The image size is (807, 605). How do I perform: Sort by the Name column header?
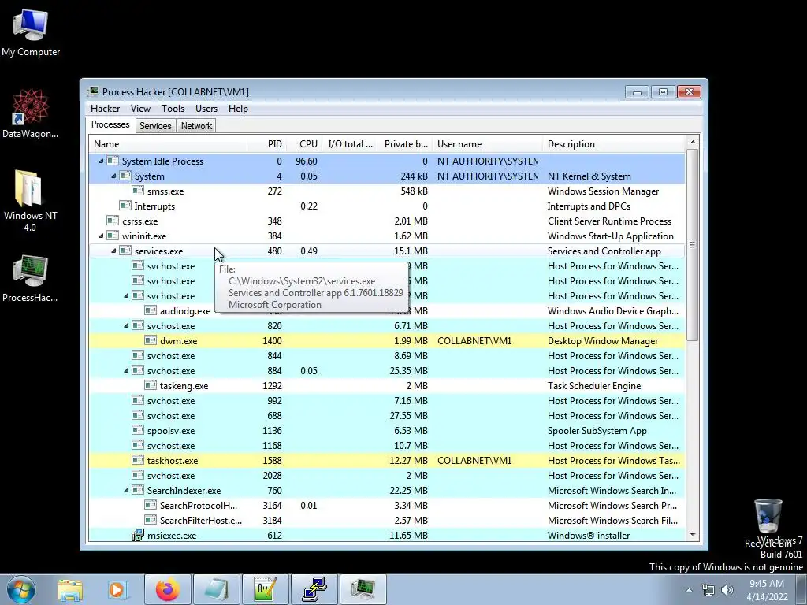click(169, 144)
